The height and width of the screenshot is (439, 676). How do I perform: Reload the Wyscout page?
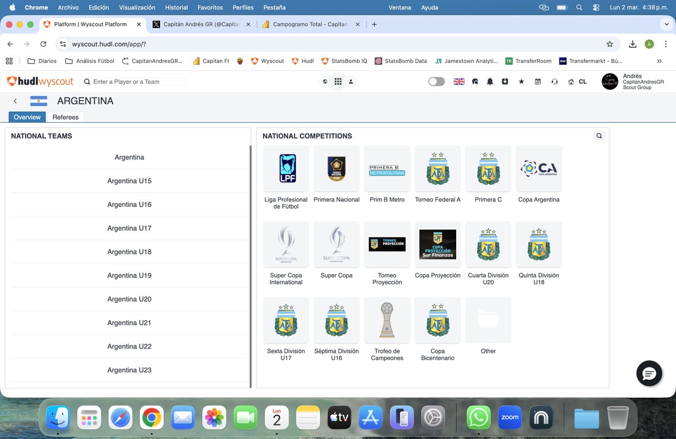pyautogui.click(x=43, y=44)
